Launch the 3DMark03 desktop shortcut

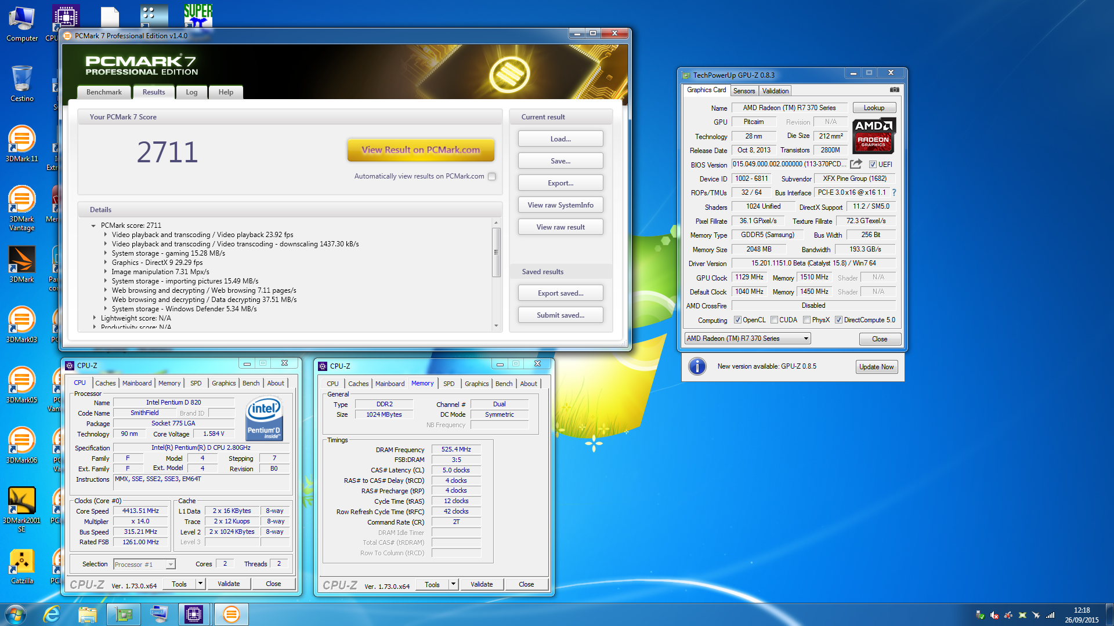click(22, 324)
